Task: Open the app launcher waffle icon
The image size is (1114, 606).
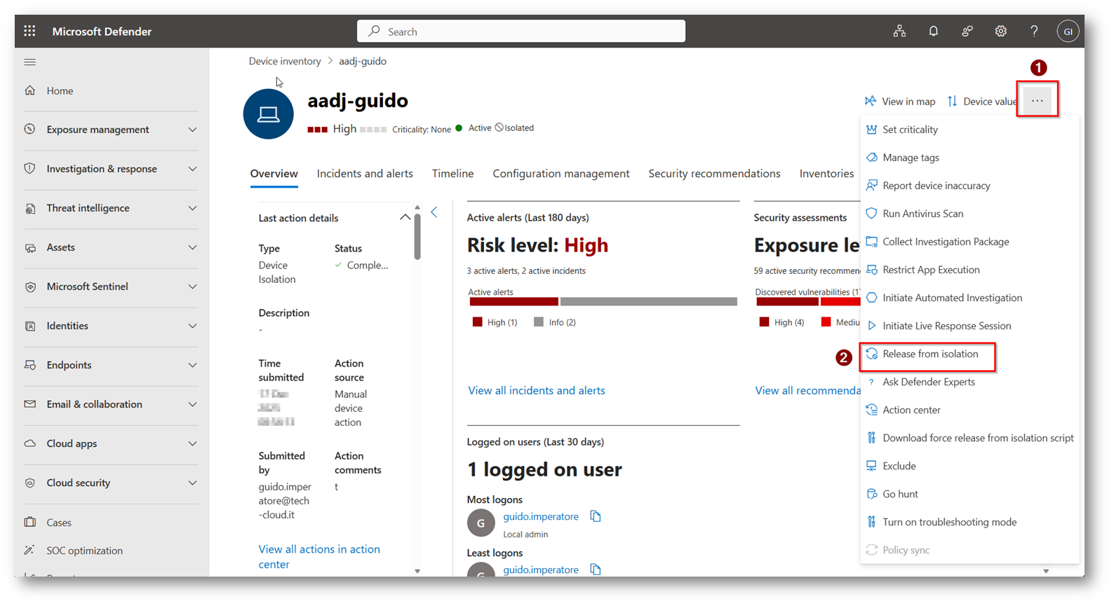Action: [x=29, y=31]
